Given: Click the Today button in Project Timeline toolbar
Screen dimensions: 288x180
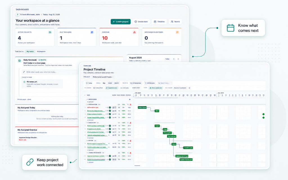Looking at the screenshot, I should 89,83.
